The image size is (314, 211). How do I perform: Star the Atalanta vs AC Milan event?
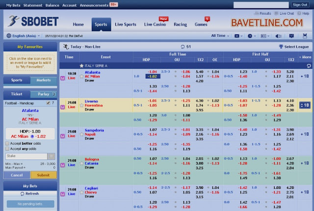click(x=81, y=76)
